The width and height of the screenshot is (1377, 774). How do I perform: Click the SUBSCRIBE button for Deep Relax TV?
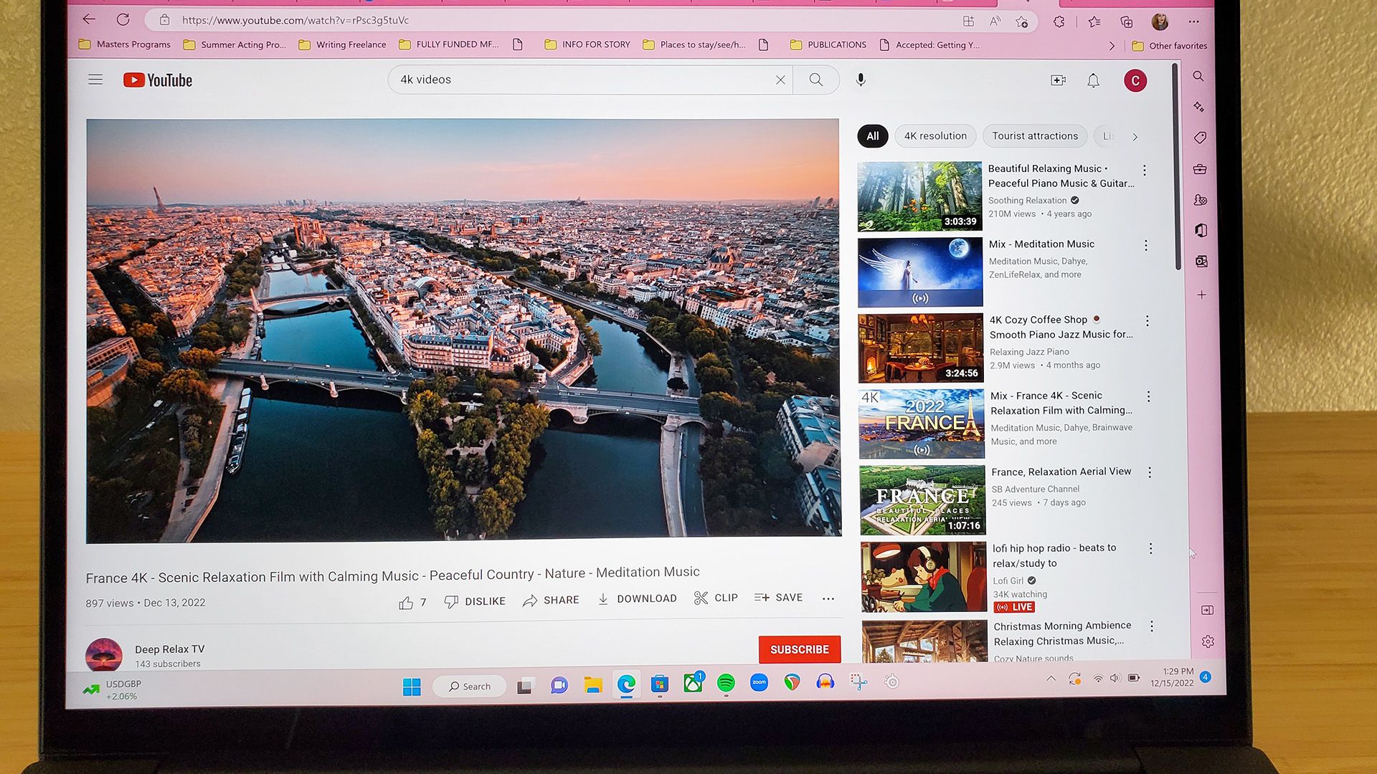coord(799,649)
